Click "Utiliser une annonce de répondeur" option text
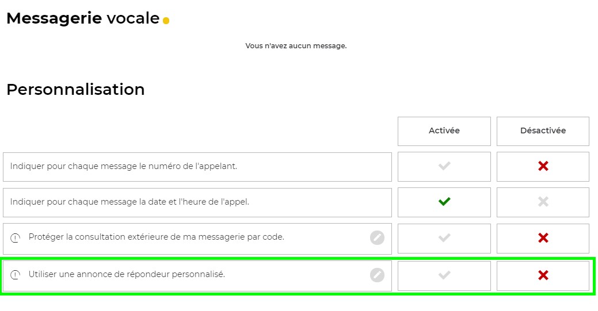Image resolution: width=598 pixels, height=311 pixels. 127,274
